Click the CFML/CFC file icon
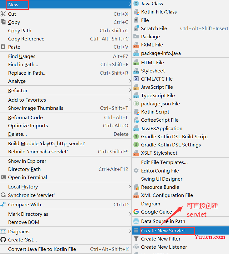Screen dimensions: 229x254 point(136,79)
